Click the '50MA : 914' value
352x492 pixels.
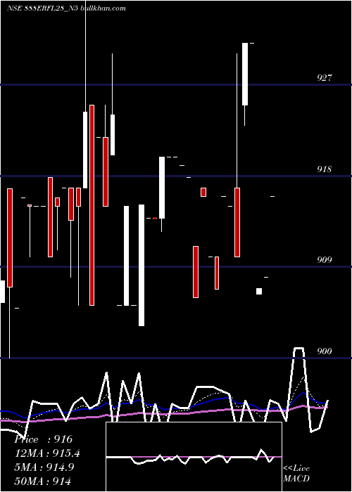click(x=42, y=481)
